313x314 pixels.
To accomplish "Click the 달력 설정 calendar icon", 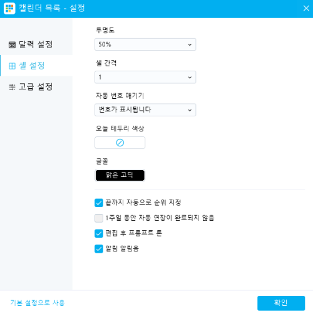I will click(12, 45).
